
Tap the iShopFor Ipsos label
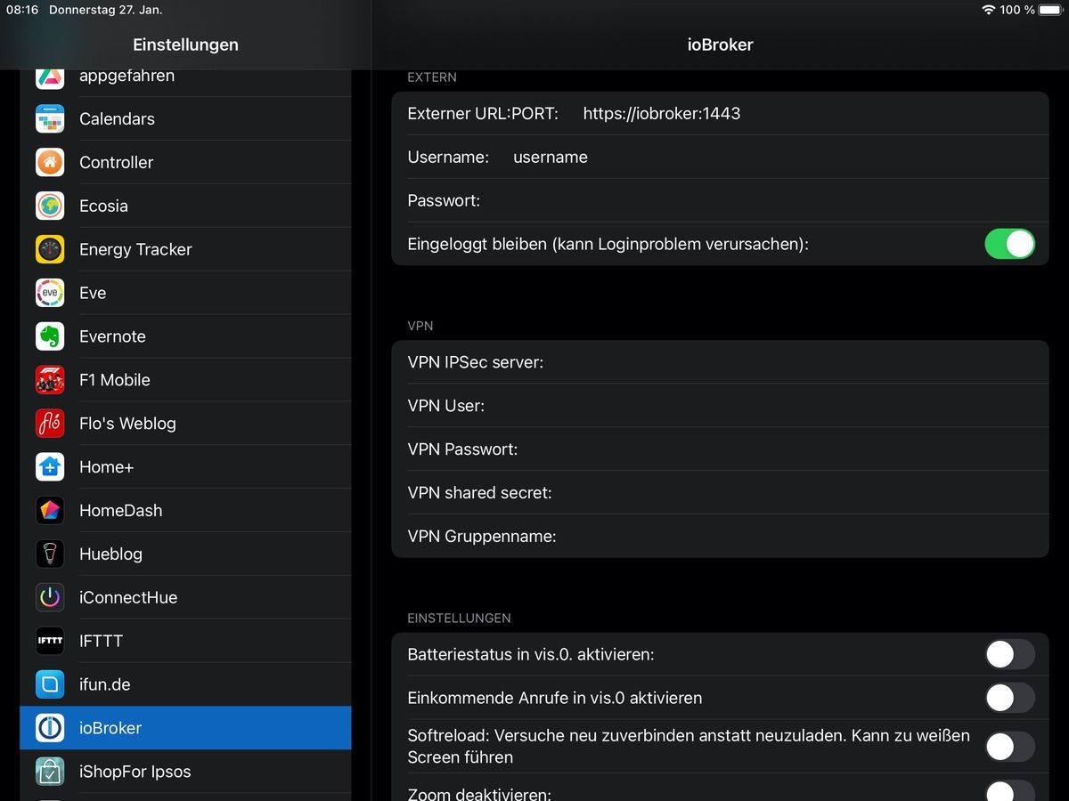tap(135, 772)
